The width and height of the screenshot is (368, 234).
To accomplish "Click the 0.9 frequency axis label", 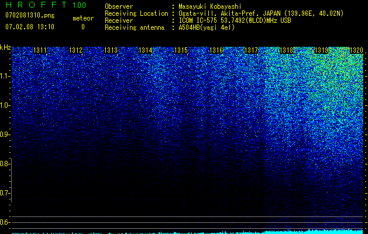I will (x=5, y=135).
